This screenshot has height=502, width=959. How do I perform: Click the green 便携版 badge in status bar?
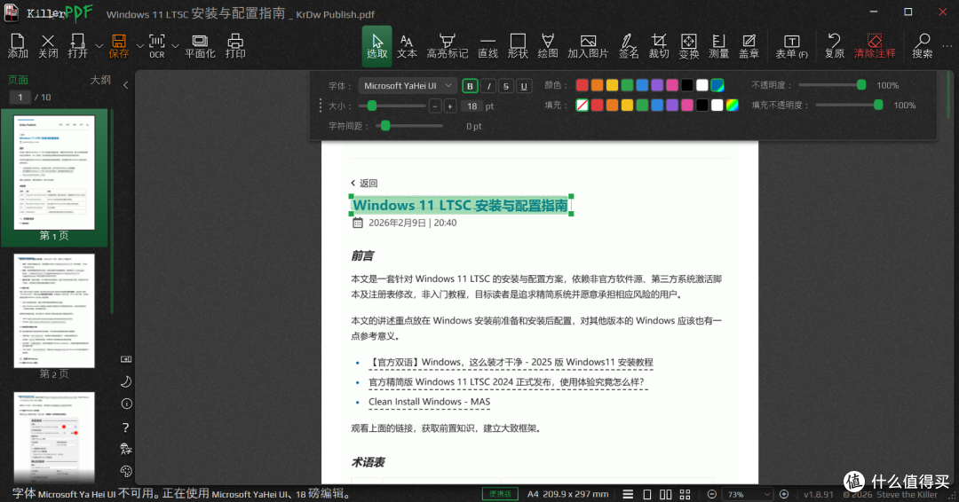(500, 494)
